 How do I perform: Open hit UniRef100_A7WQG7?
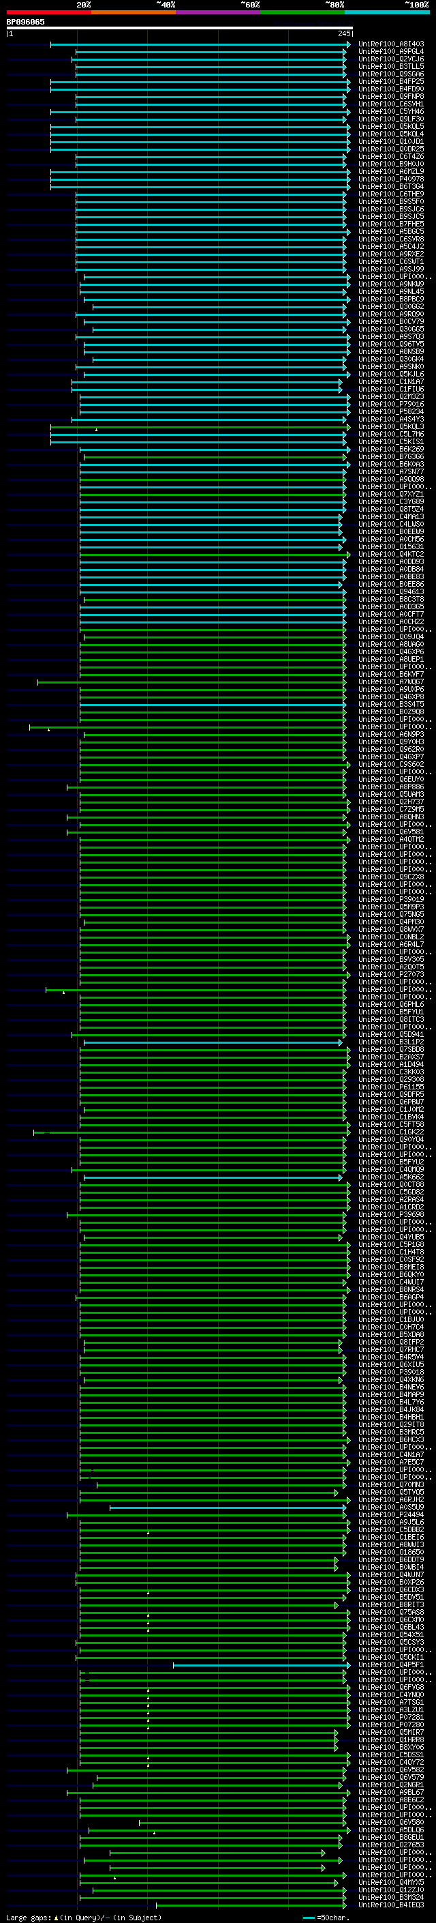click(391, 681)
